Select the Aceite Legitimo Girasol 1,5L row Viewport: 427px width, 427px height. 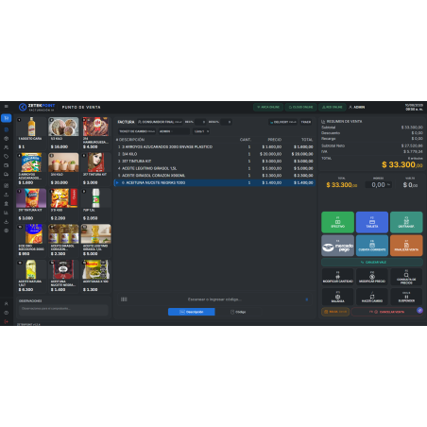click(214, 168)
